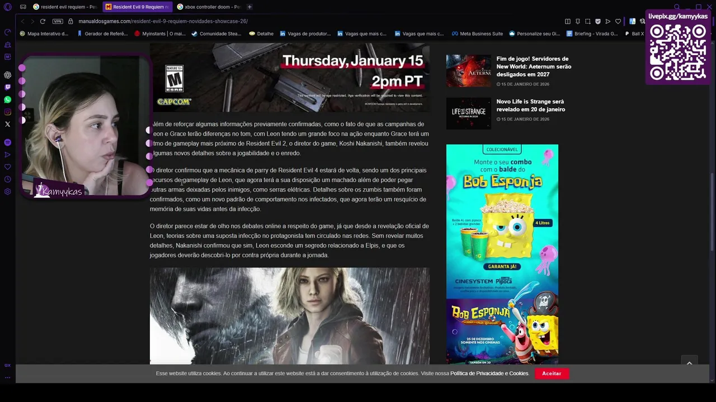Click the Bob Esponja 'GARANTA JÁ!' ad button
Image resolution: width=716 pixels, height=402 pixels.
(x=502, y=266)
